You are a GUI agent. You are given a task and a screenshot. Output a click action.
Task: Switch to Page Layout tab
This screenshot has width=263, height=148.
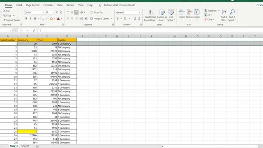click(33, 5)
